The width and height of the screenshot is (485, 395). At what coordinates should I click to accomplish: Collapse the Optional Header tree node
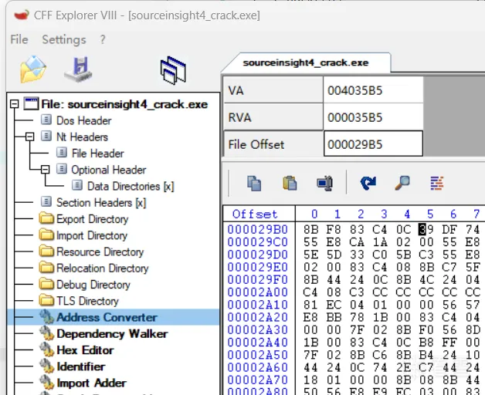[45, 169]
